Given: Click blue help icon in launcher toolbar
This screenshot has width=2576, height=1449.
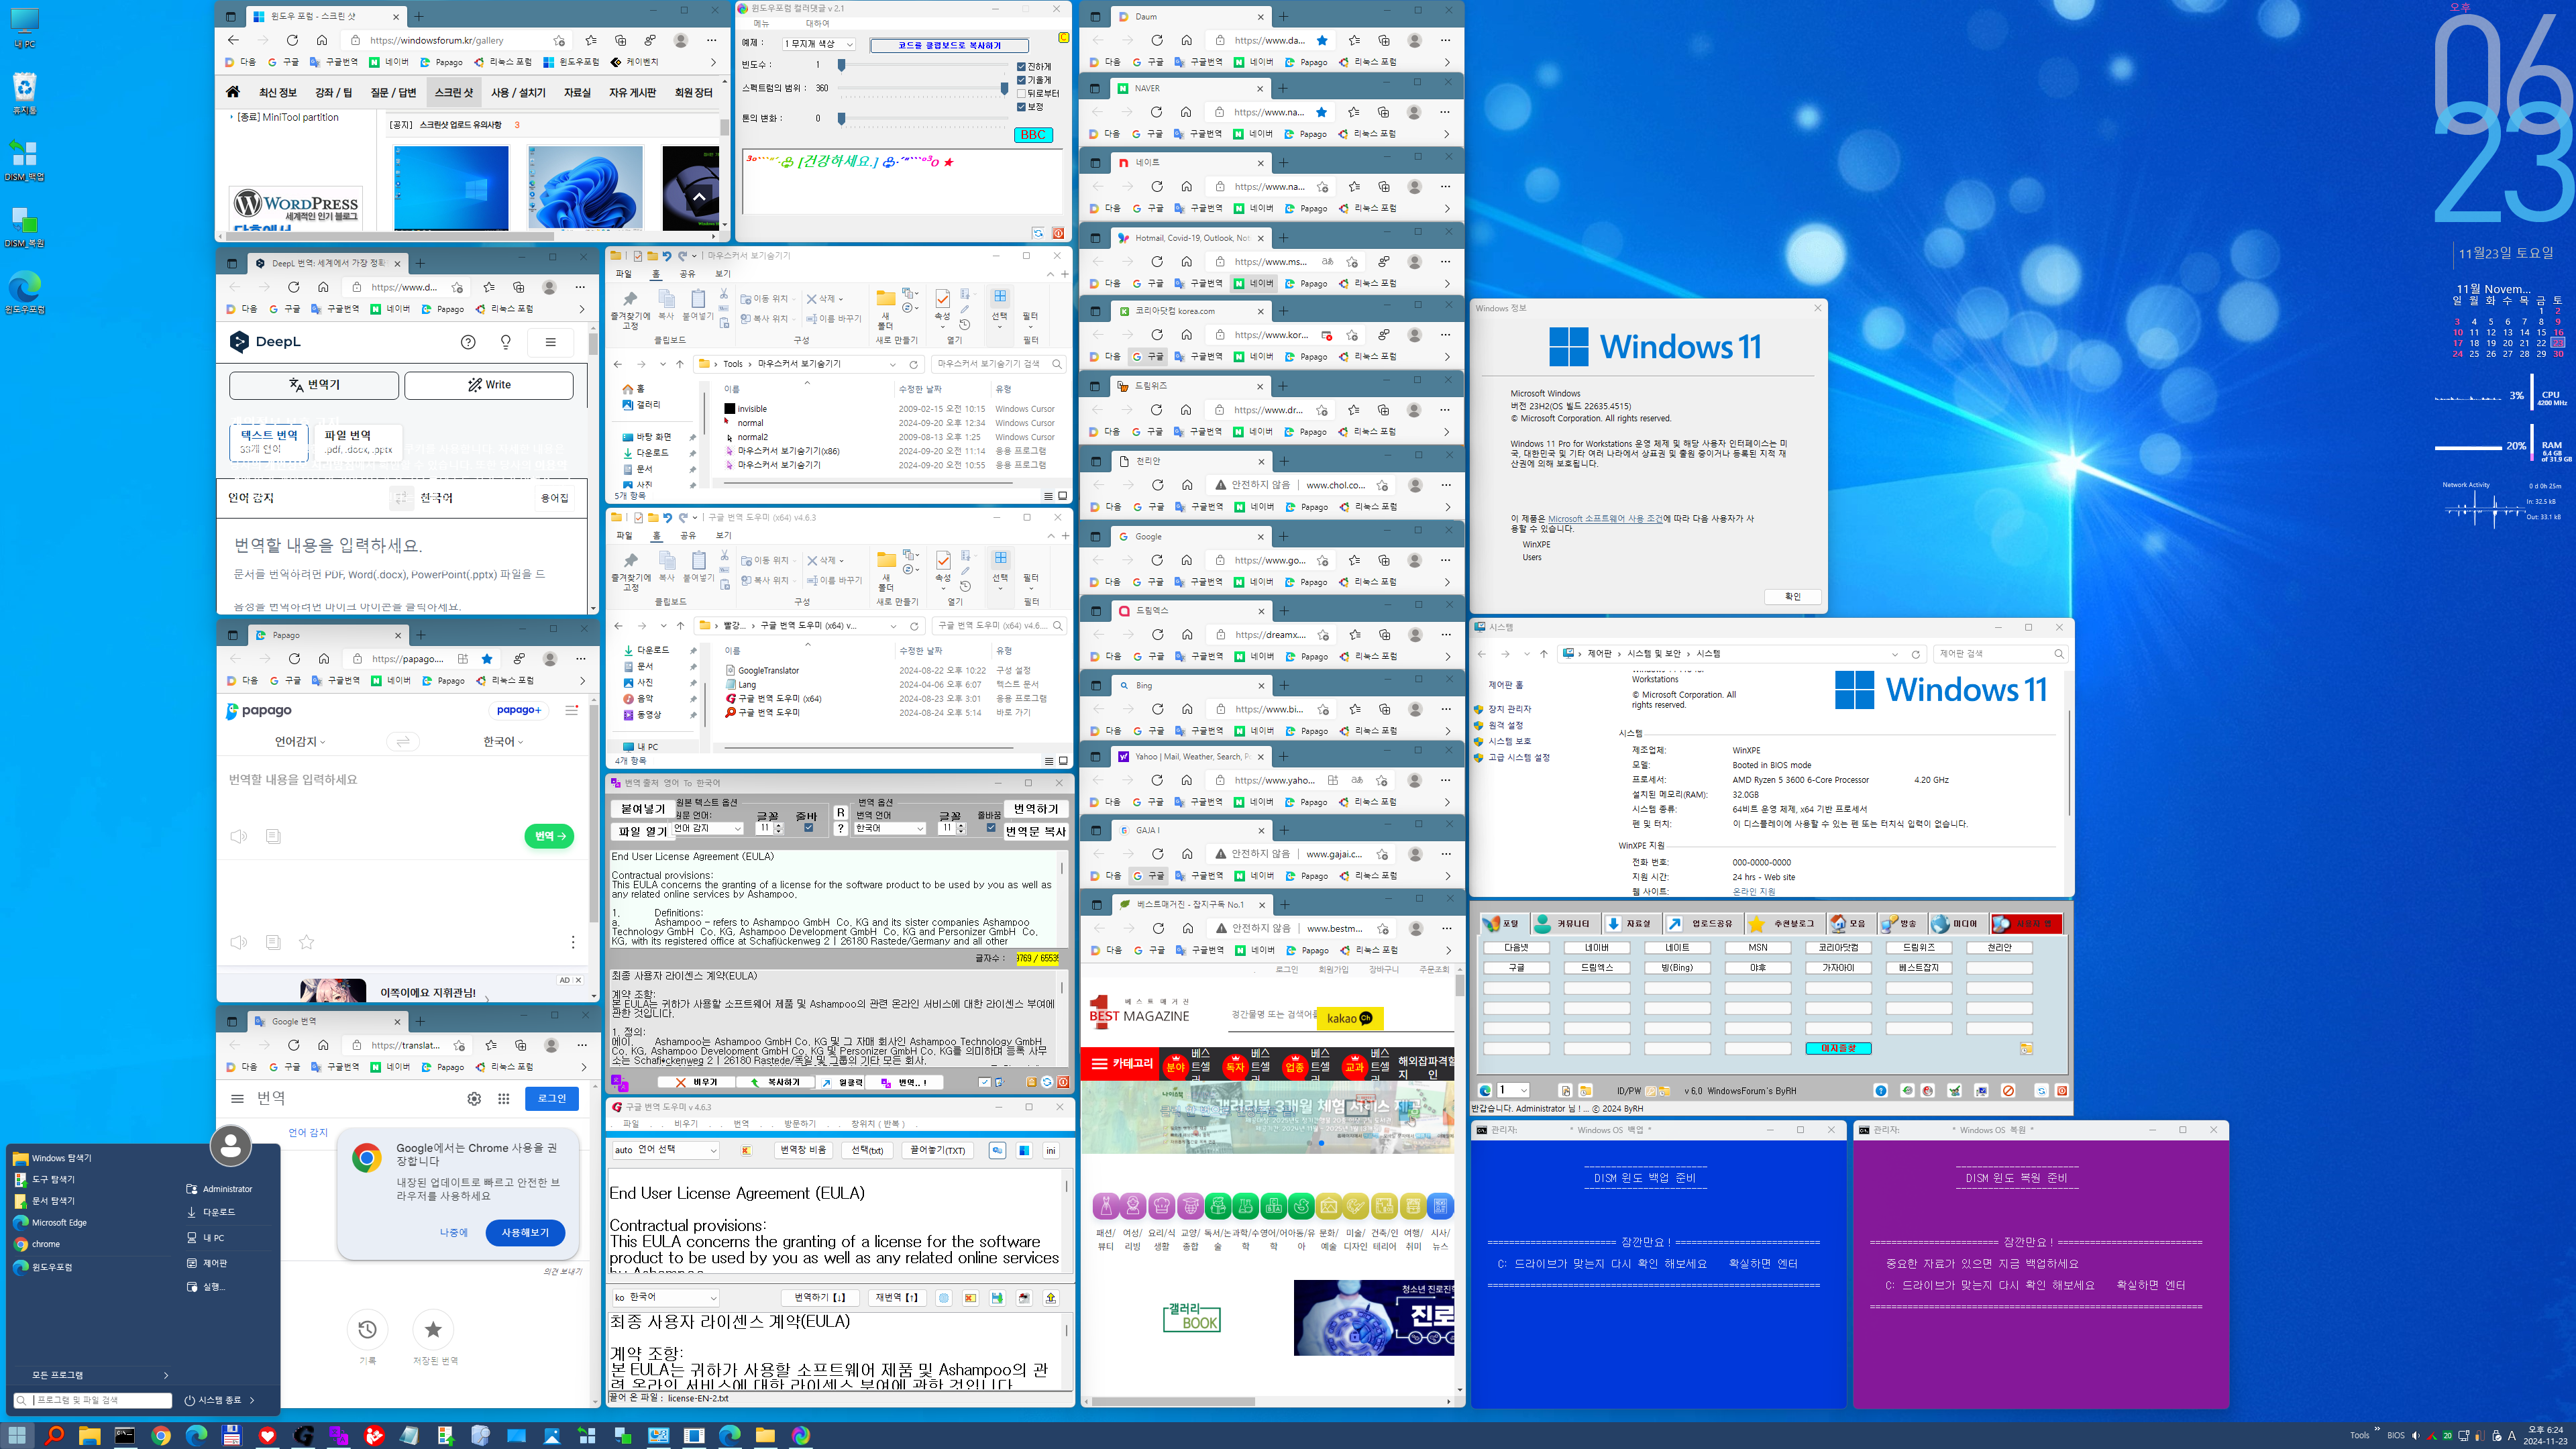Looking at the screenshot, I should pos(1881,1090).
